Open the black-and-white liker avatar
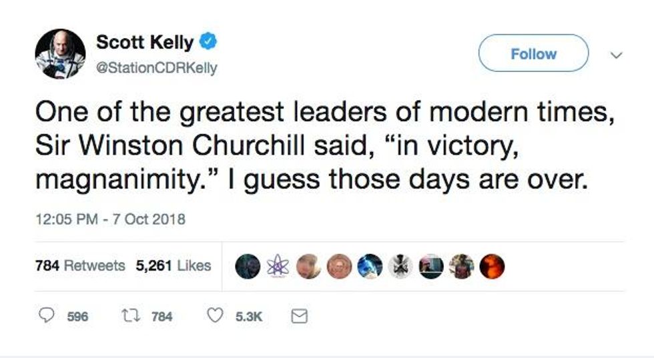The width and height of the screenshot is (654, 358). [x=400, y=266]
